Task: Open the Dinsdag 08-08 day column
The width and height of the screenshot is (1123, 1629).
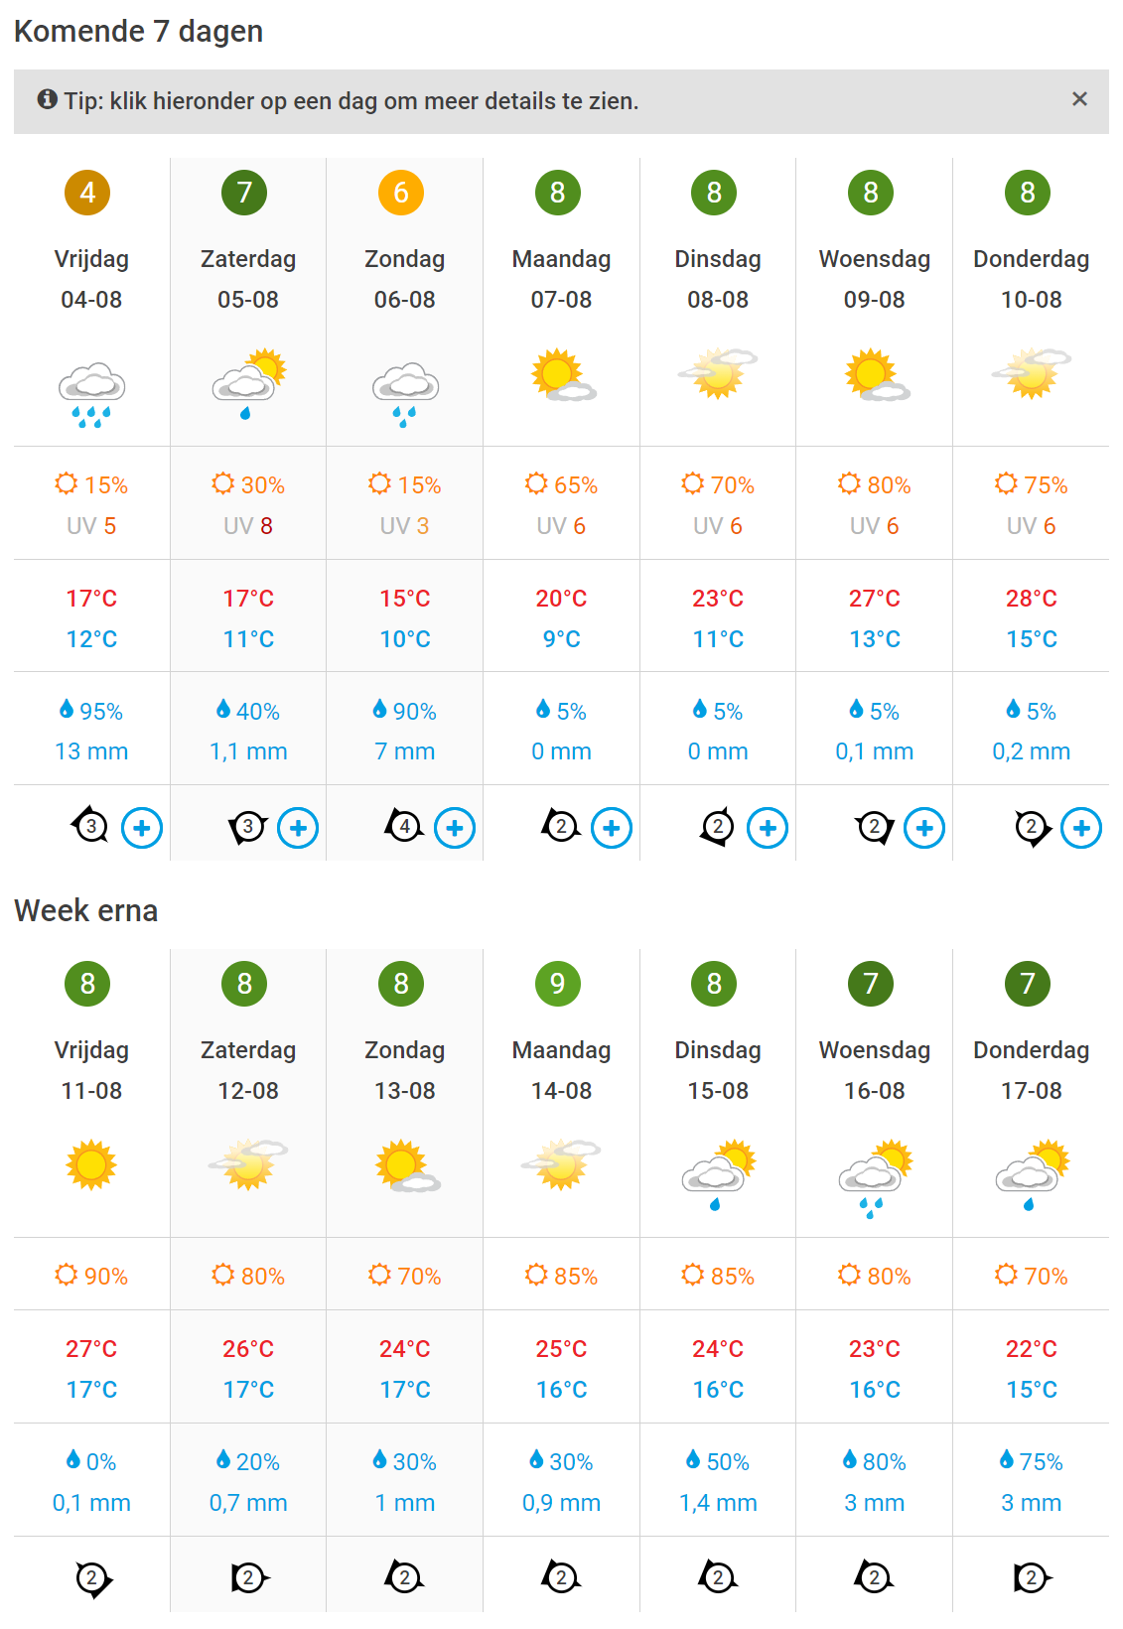Action: pyautogui.click(x=718, y=279)
